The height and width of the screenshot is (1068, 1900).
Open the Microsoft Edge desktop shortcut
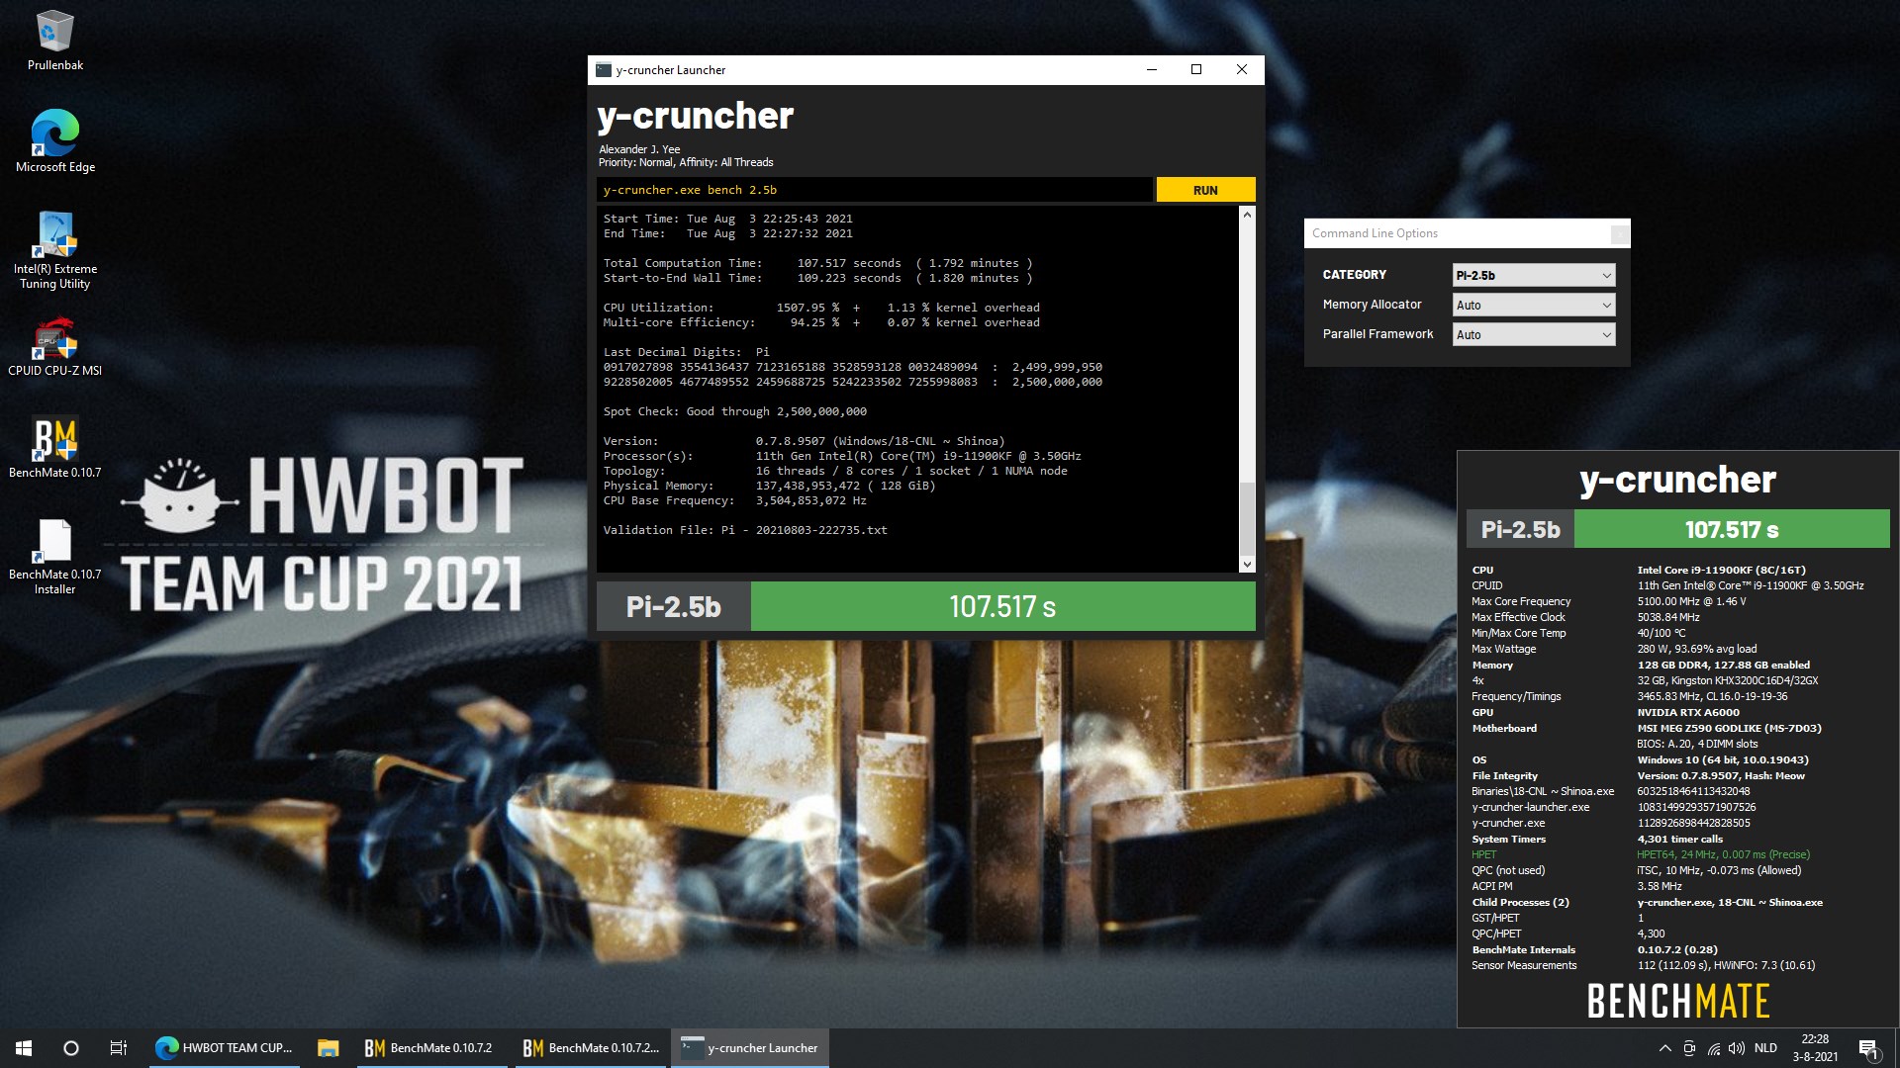(54, 141)
